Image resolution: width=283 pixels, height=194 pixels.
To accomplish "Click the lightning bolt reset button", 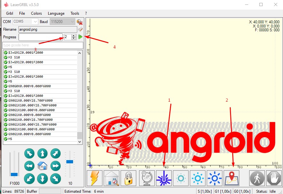I will (94, 178).
